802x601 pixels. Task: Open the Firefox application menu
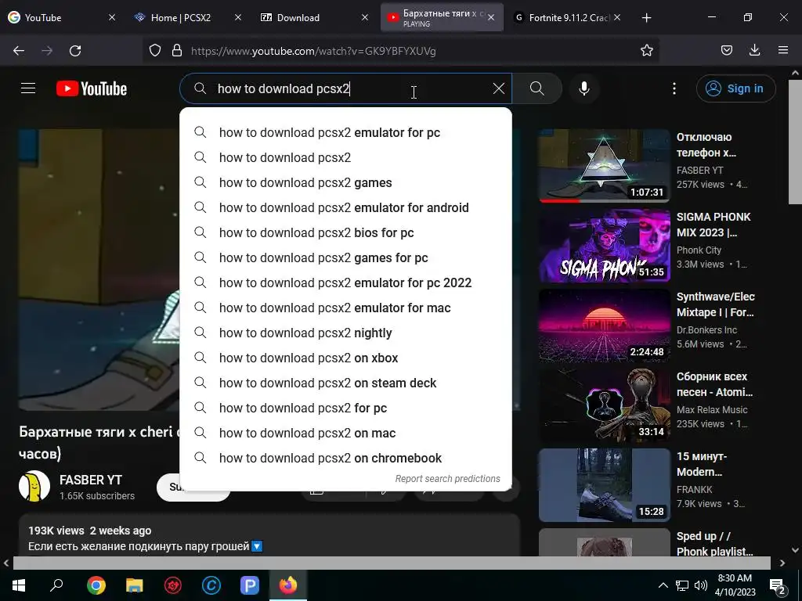783,51
